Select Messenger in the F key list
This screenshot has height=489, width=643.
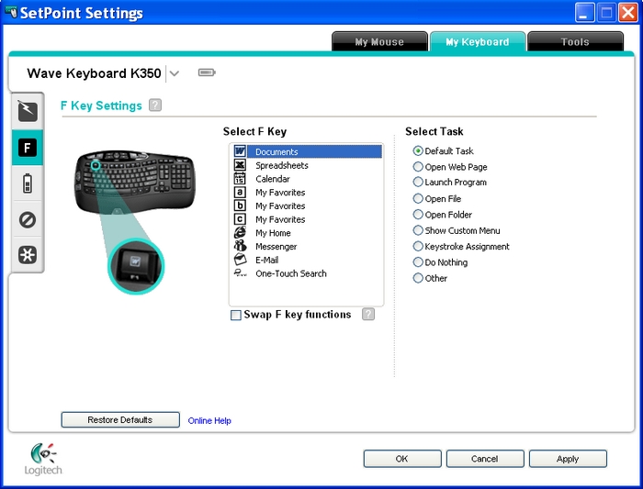pos(308,246)
